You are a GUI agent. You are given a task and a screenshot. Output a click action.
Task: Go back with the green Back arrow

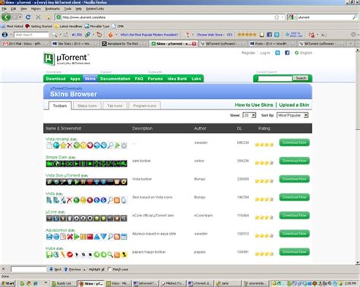coord(6,17)
